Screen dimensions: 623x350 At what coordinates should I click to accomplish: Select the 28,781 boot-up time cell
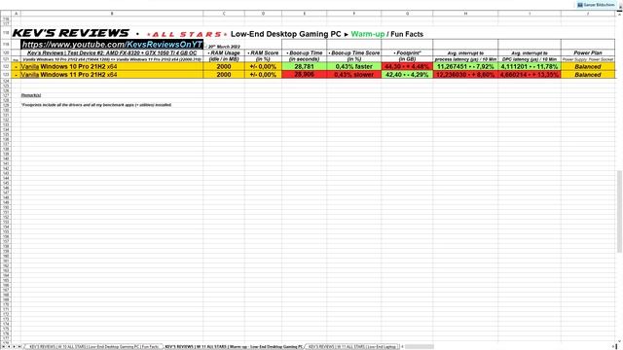point(305,67)
